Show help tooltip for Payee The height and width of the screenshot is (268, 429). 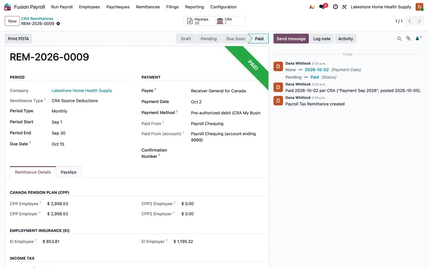(x=155, y=90)
